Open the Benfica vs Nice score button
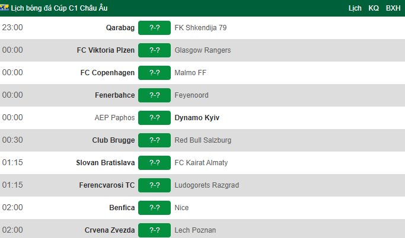This screenshot has width=405, height=238. pyautogui.click(x=154, y=208)
